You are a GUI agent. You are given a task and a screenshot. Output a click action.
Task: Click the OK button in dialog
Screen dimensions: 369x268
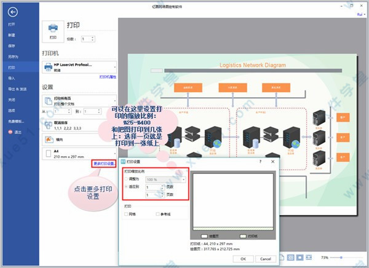point(244,259)
